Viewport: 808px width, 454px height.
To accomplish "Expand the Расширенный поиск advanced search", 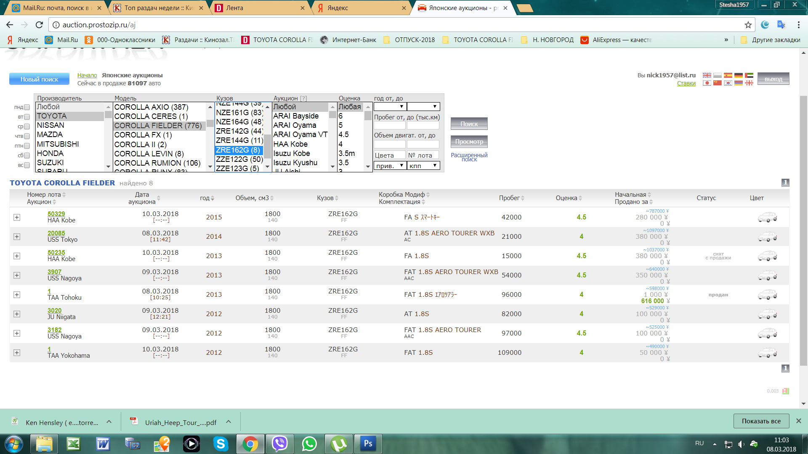I will pos(469,158).
